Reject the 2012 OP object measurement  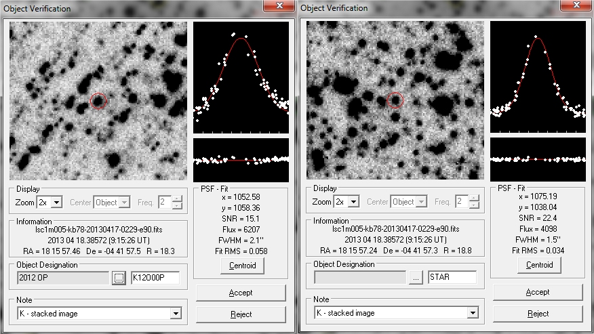(x=241, y=314)
